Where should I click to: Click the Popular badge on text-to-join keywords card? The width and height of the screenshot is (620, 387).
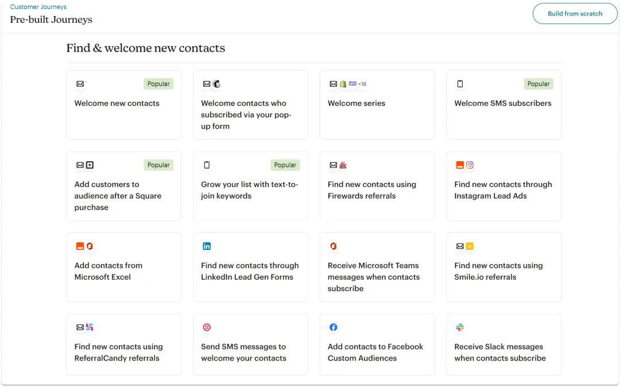pos(285,165)
